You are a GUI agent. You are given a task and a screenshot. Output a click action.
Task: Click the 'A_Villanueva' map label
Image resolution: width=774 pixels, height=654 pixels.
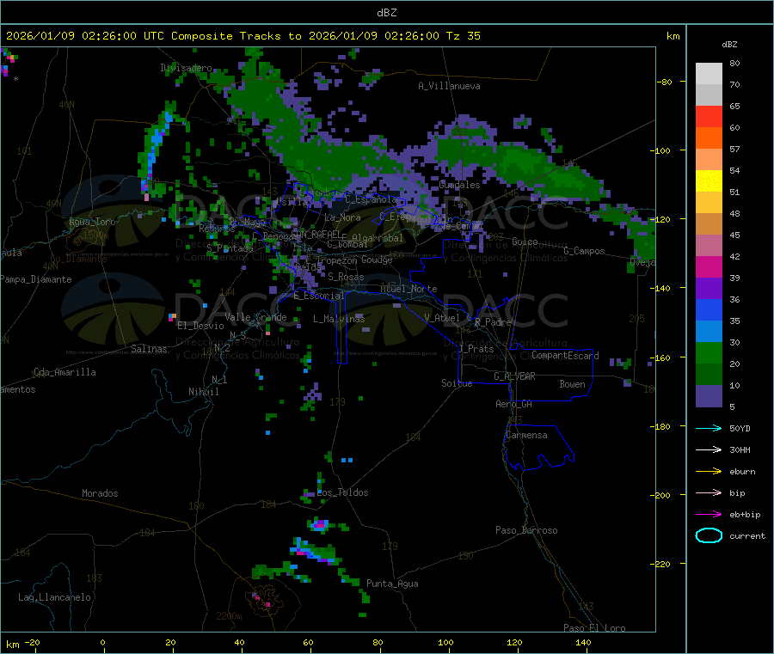click(x=449, y=86)
